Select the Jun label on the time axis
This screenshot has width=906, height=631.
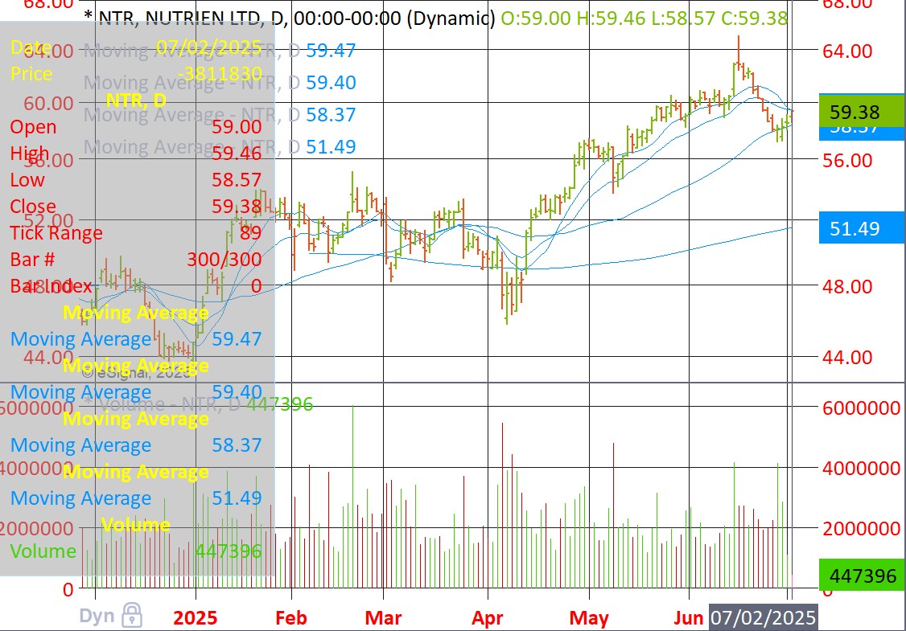[688, 617]
